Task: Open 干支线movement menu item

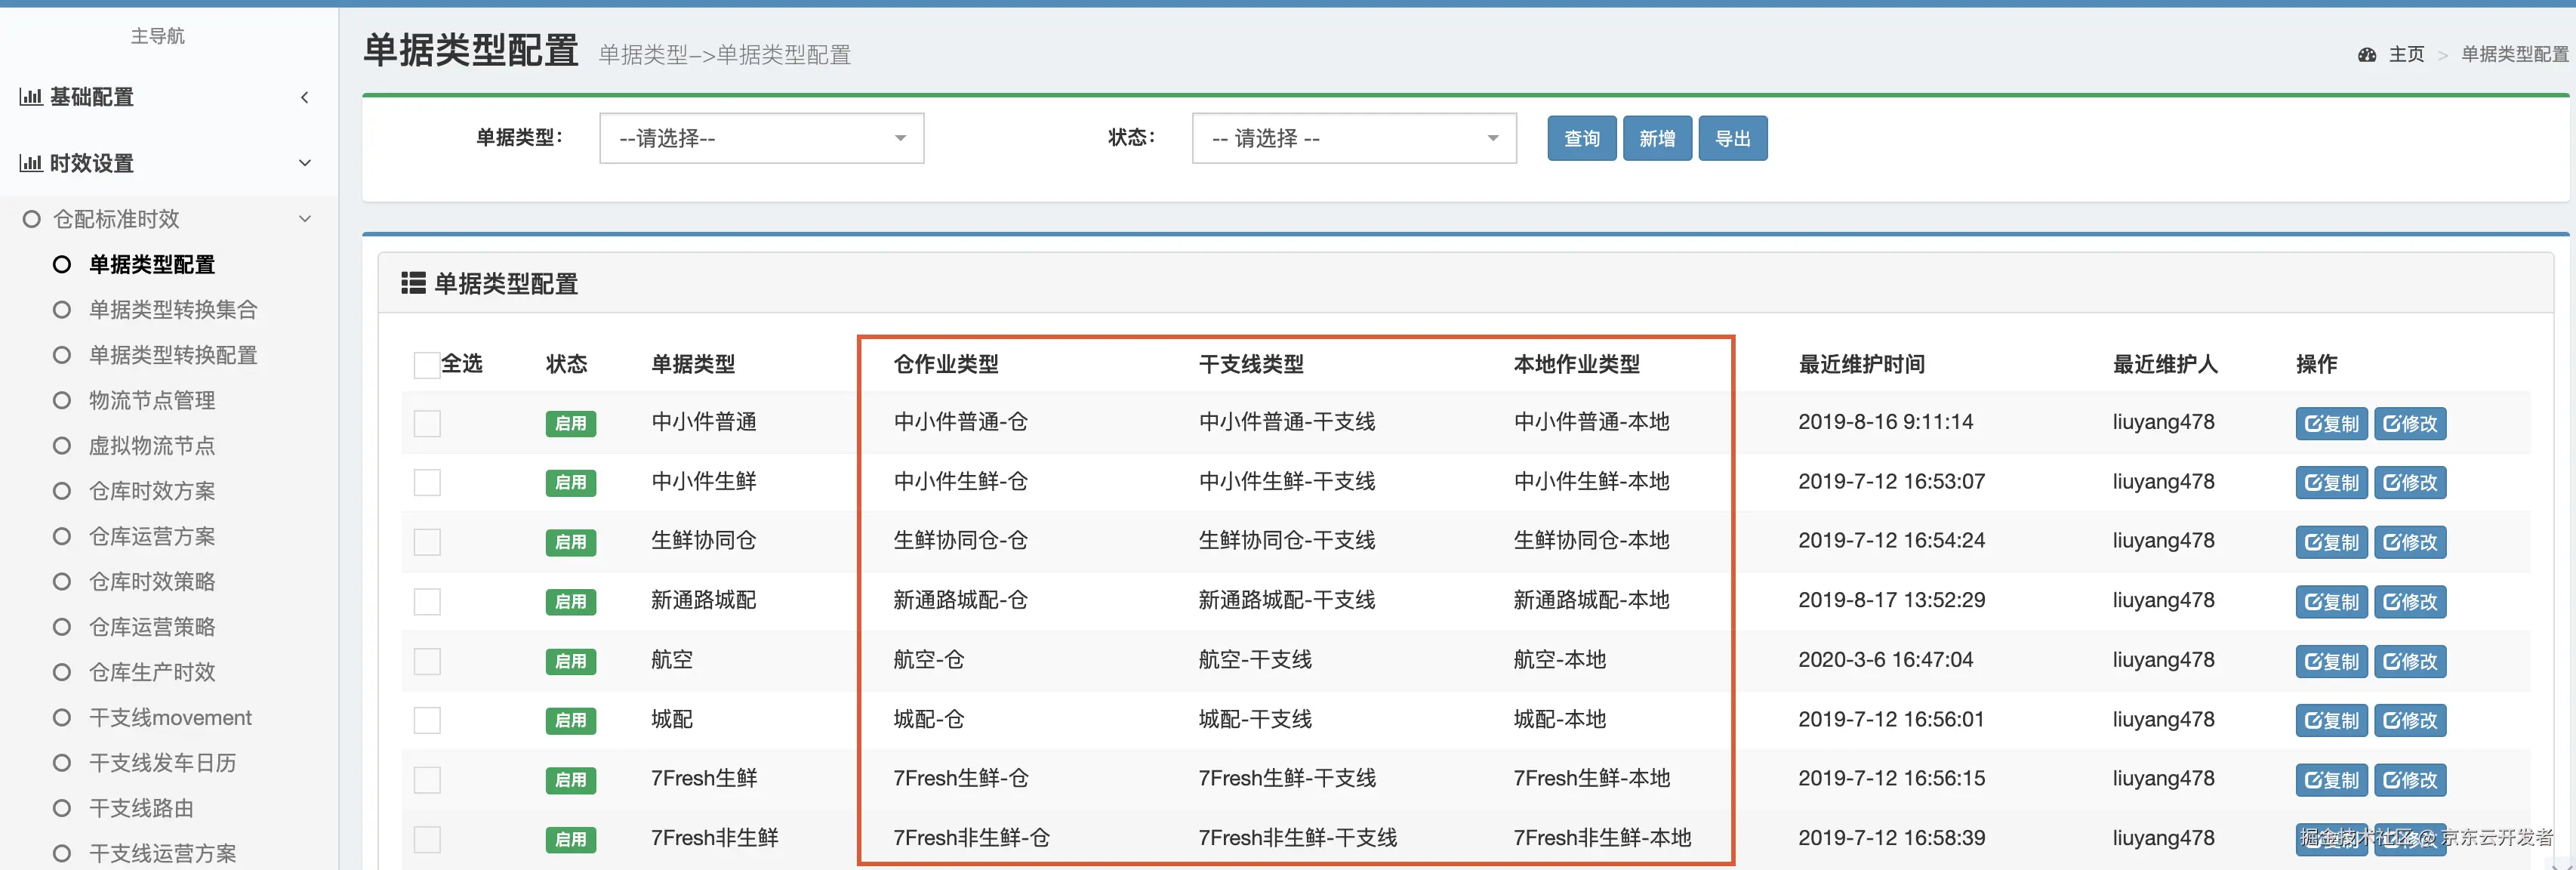Action: click(x=170, y=718)
